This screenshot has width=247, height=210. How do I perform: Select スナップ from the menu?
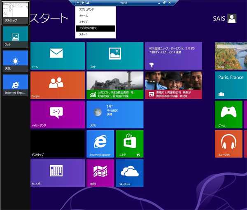[x=96, y=22]
